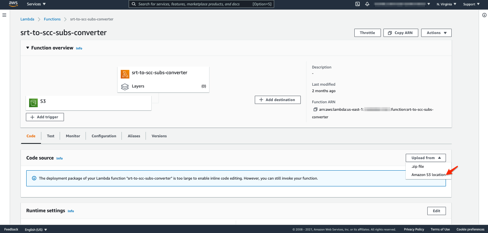Screen dimensions: 488x233
Task: Click the Layers (0) row
Action: 164,86
